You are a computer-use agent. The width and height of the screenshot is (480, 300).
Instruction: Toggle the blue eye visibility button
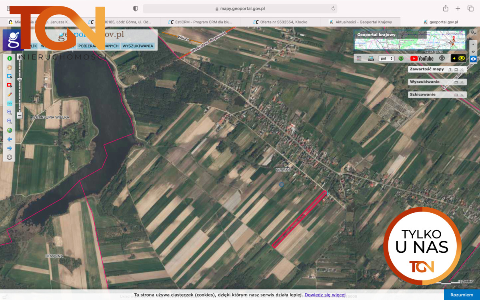point(473,59)
